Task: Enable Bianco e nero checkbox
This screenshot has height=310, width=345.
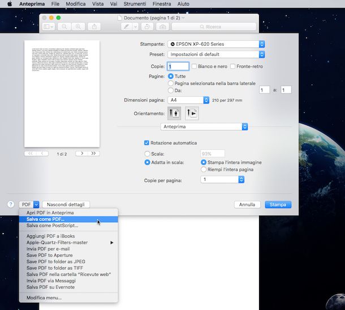Action: (194, 66)
